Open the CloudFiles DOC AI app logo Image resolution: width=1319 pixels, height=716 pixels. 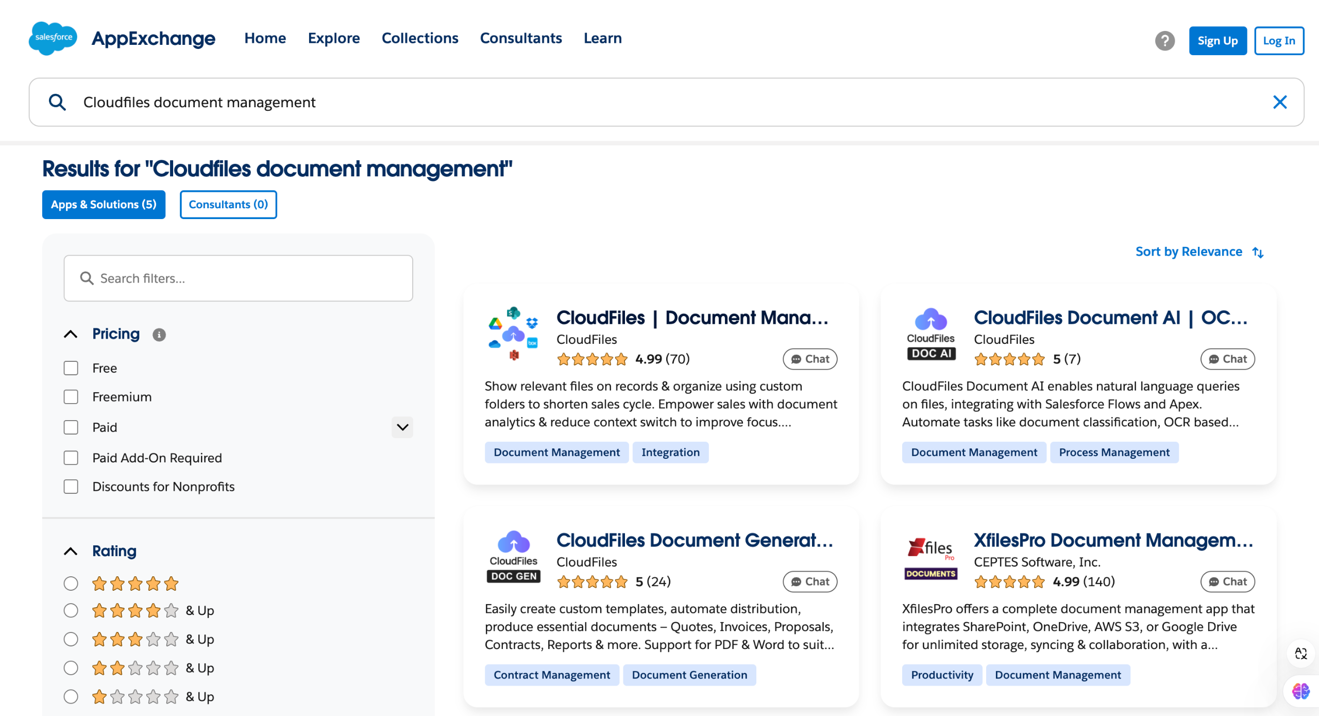[x=931, y=334]
